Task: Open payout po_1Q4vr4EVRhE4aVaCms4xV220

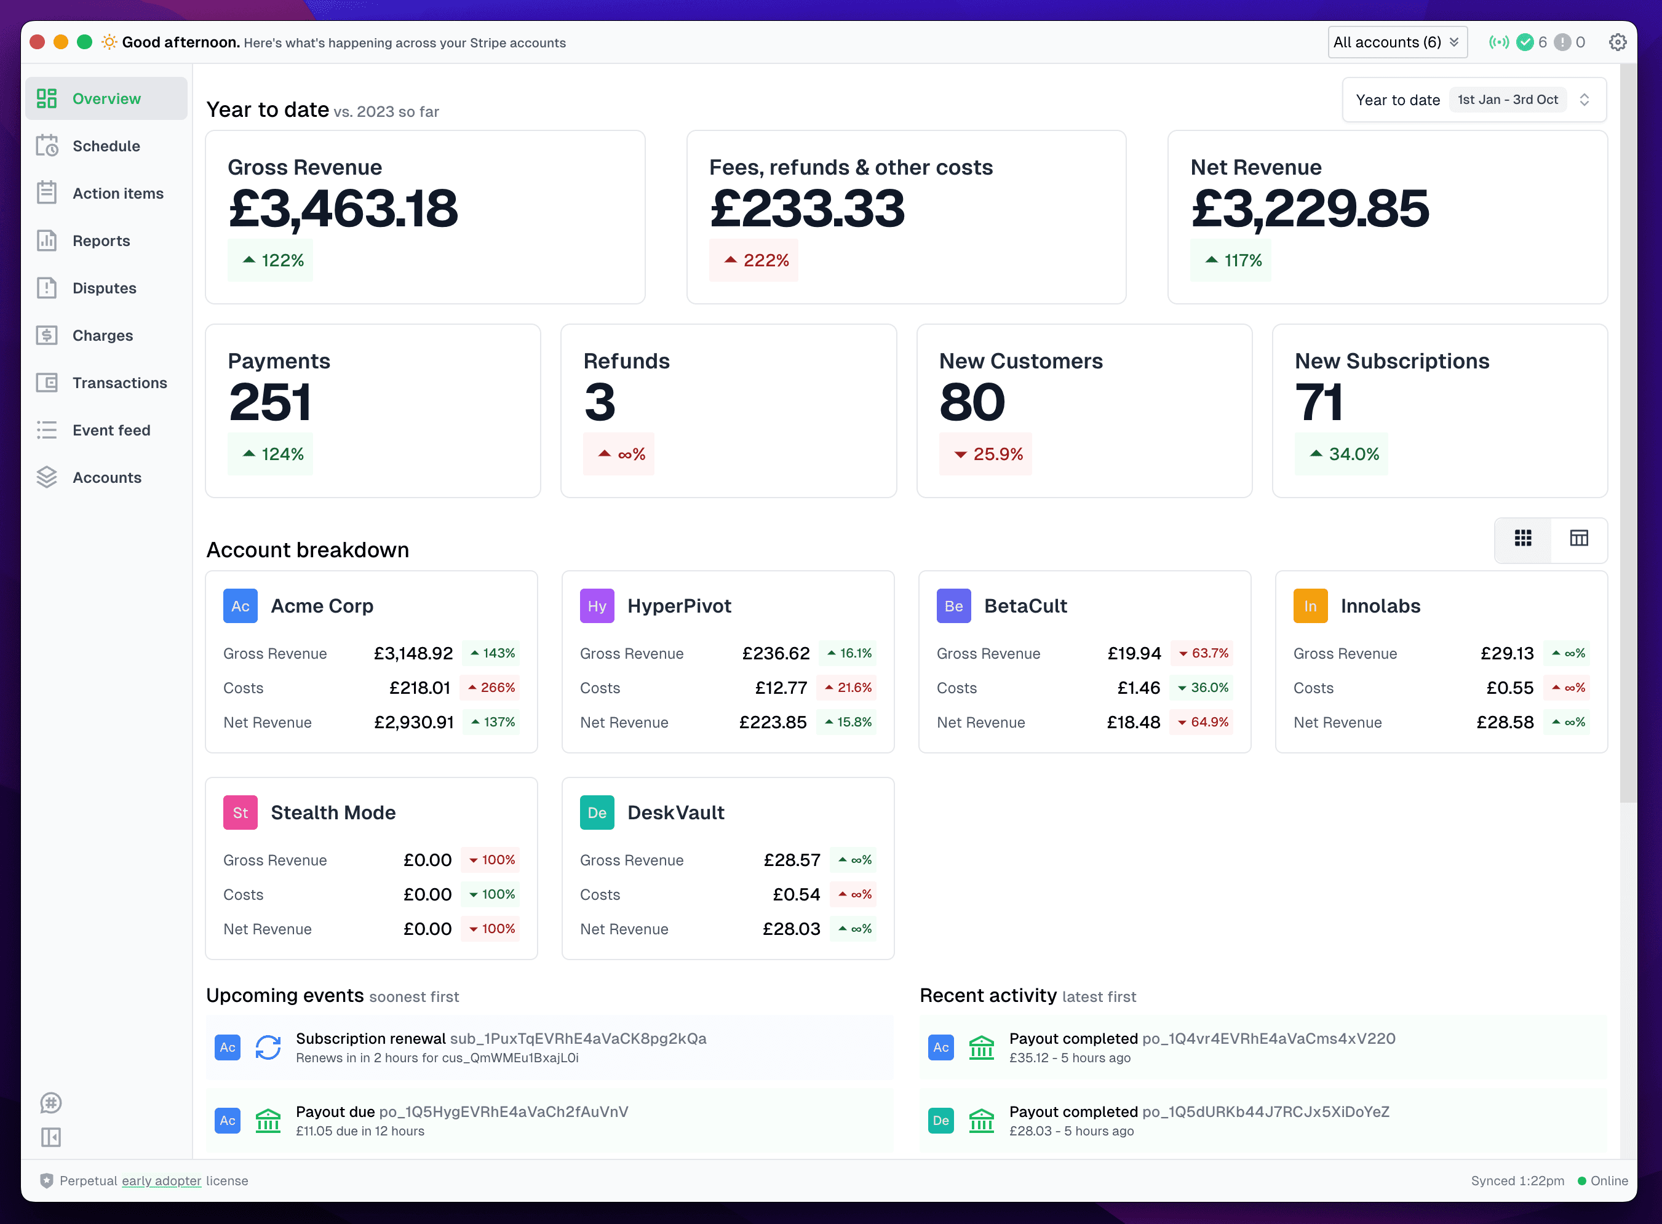Action: pos(1268,1039)
